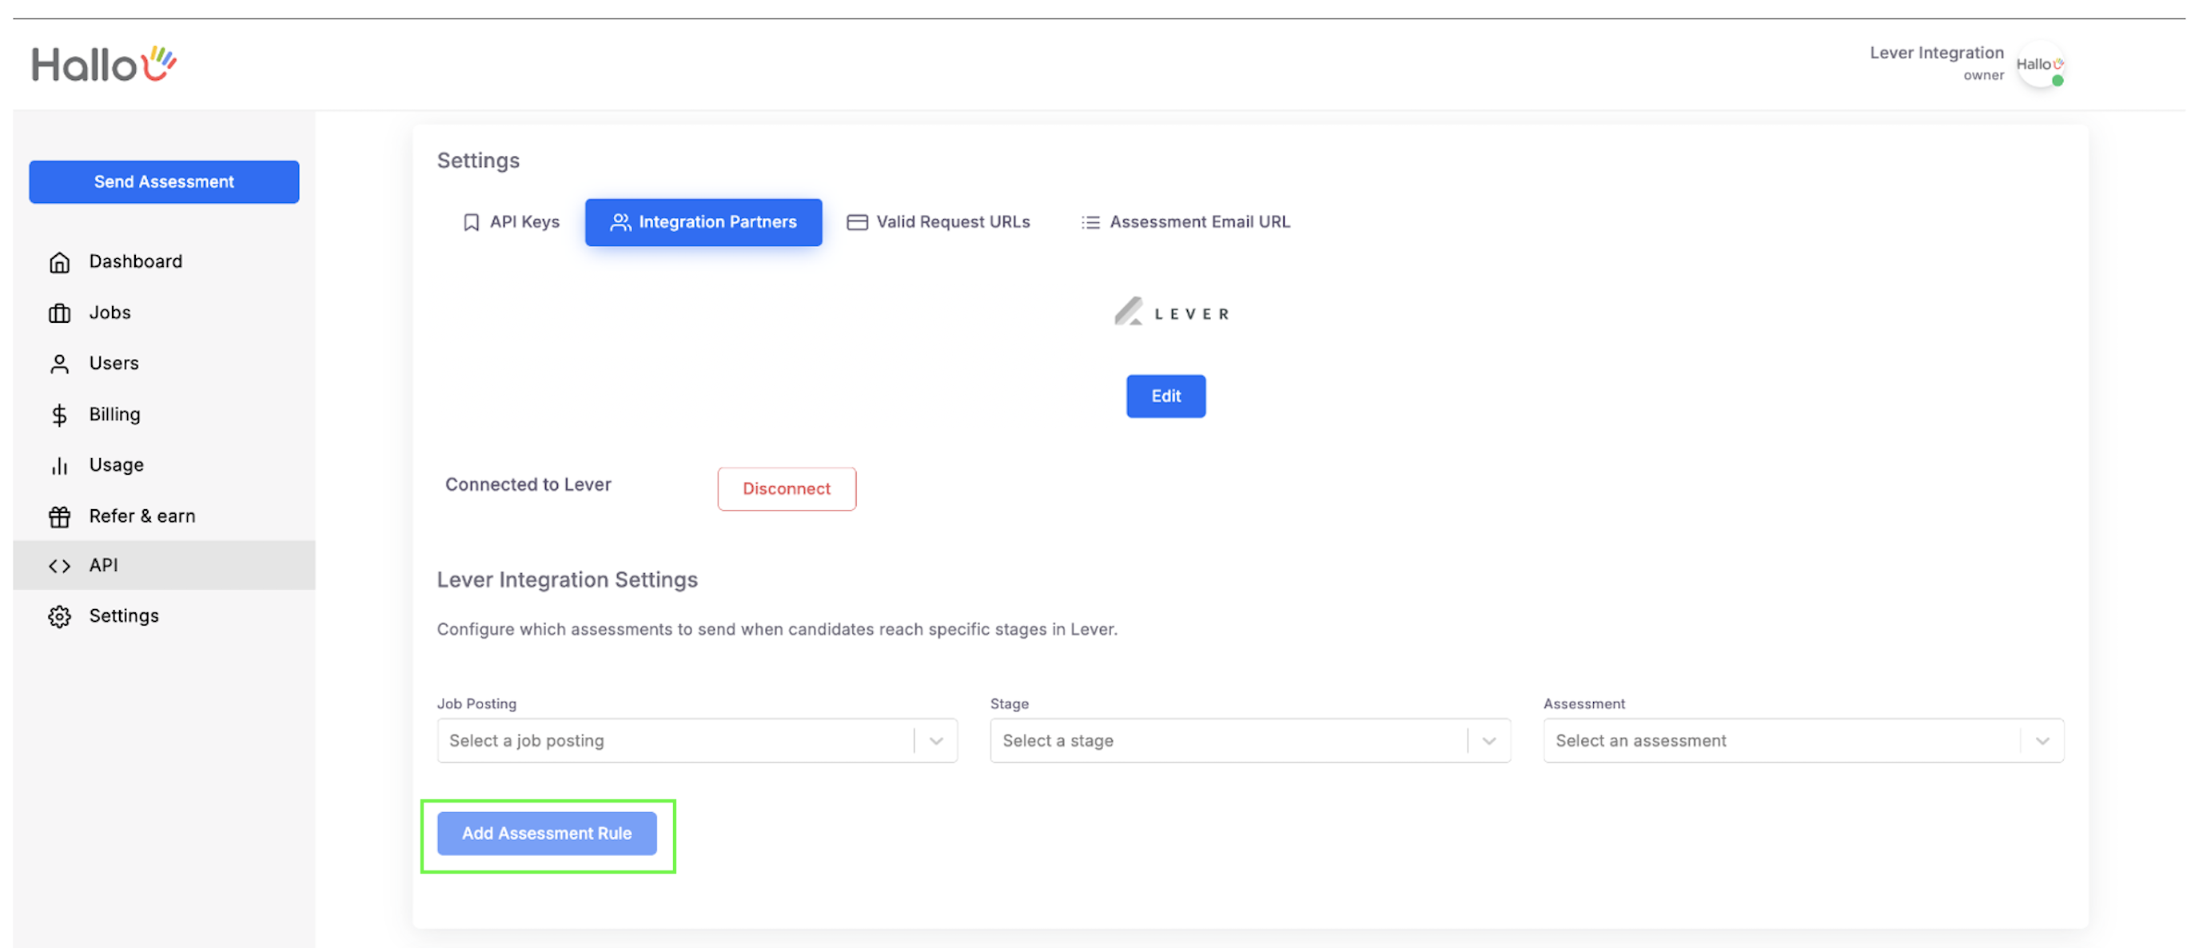Switch to the API Keys tab

point(511,222)
